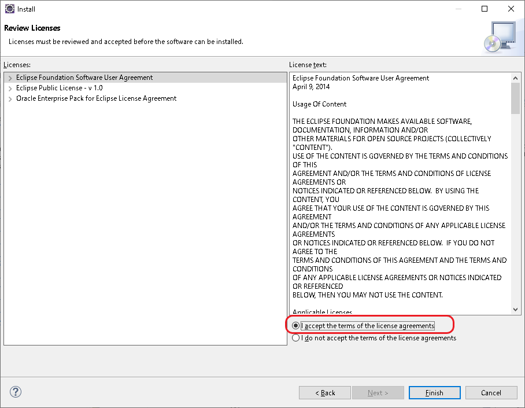Select Oracle Enterprise Pack for Eclipse License row
The image size is (525, 408).
(x=145, y=98)
